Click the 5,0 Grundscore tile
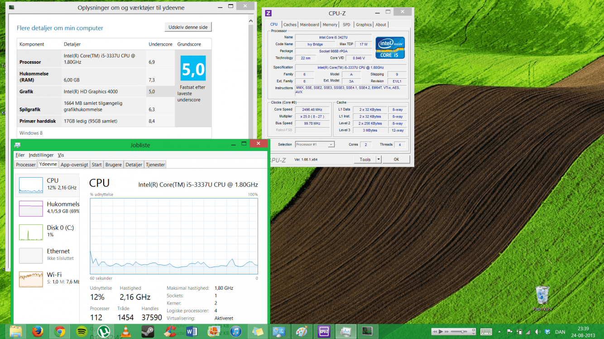This screenshot has height=339, width=604. 193,68
